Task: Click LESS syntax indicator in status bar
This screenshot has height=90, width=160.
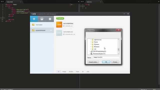Action: click(154, 89)
